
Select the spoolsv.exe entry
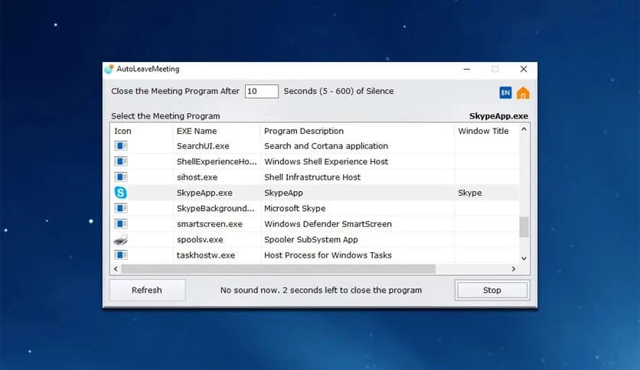tap(200, 239)
